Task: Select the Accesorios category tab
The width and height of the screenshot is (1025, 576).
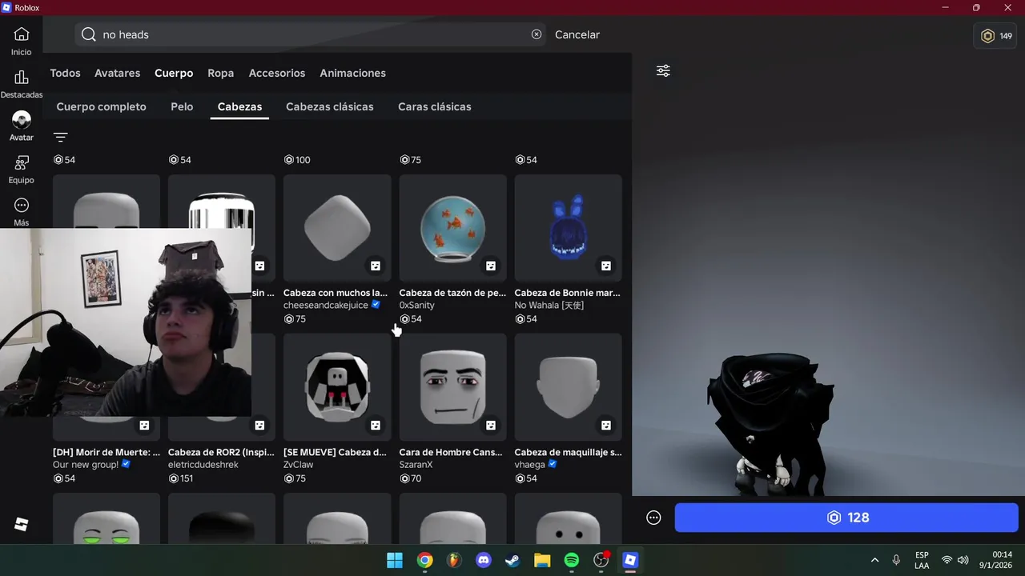Action: (277, 73)
